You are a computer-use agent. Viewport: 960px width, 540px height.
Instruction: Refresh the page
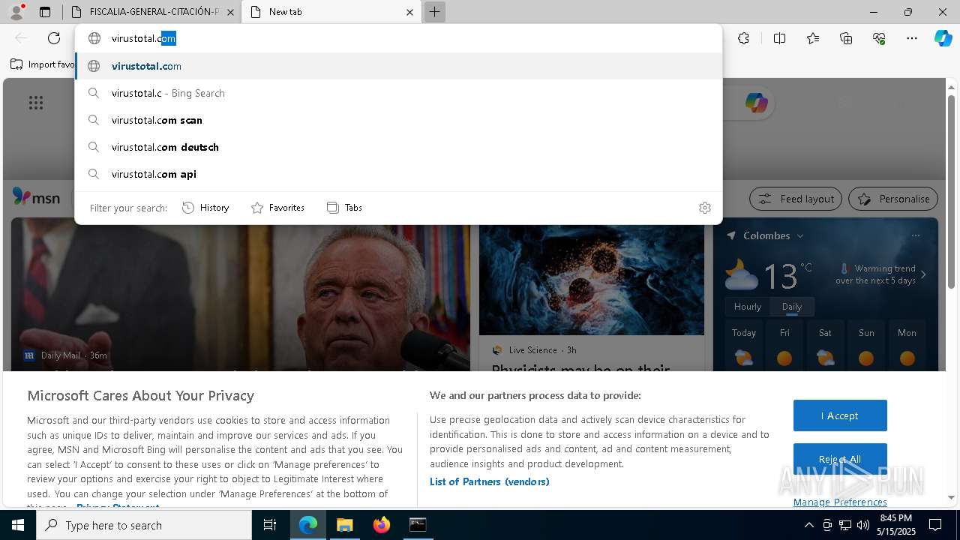tap(54, 38)
